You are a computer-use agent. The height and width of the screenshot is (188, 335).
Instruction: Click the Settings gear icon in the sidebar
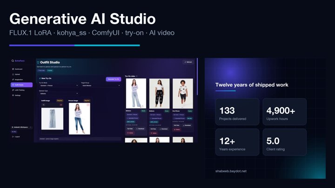(x=13, y=95)
